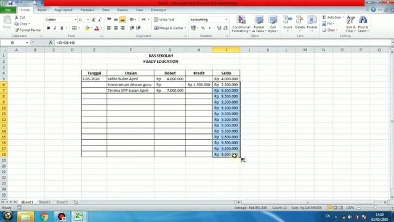The image size is (394, 222).
Task: Decrease font size with Shrink Font icon
Action: pos(100,20)
